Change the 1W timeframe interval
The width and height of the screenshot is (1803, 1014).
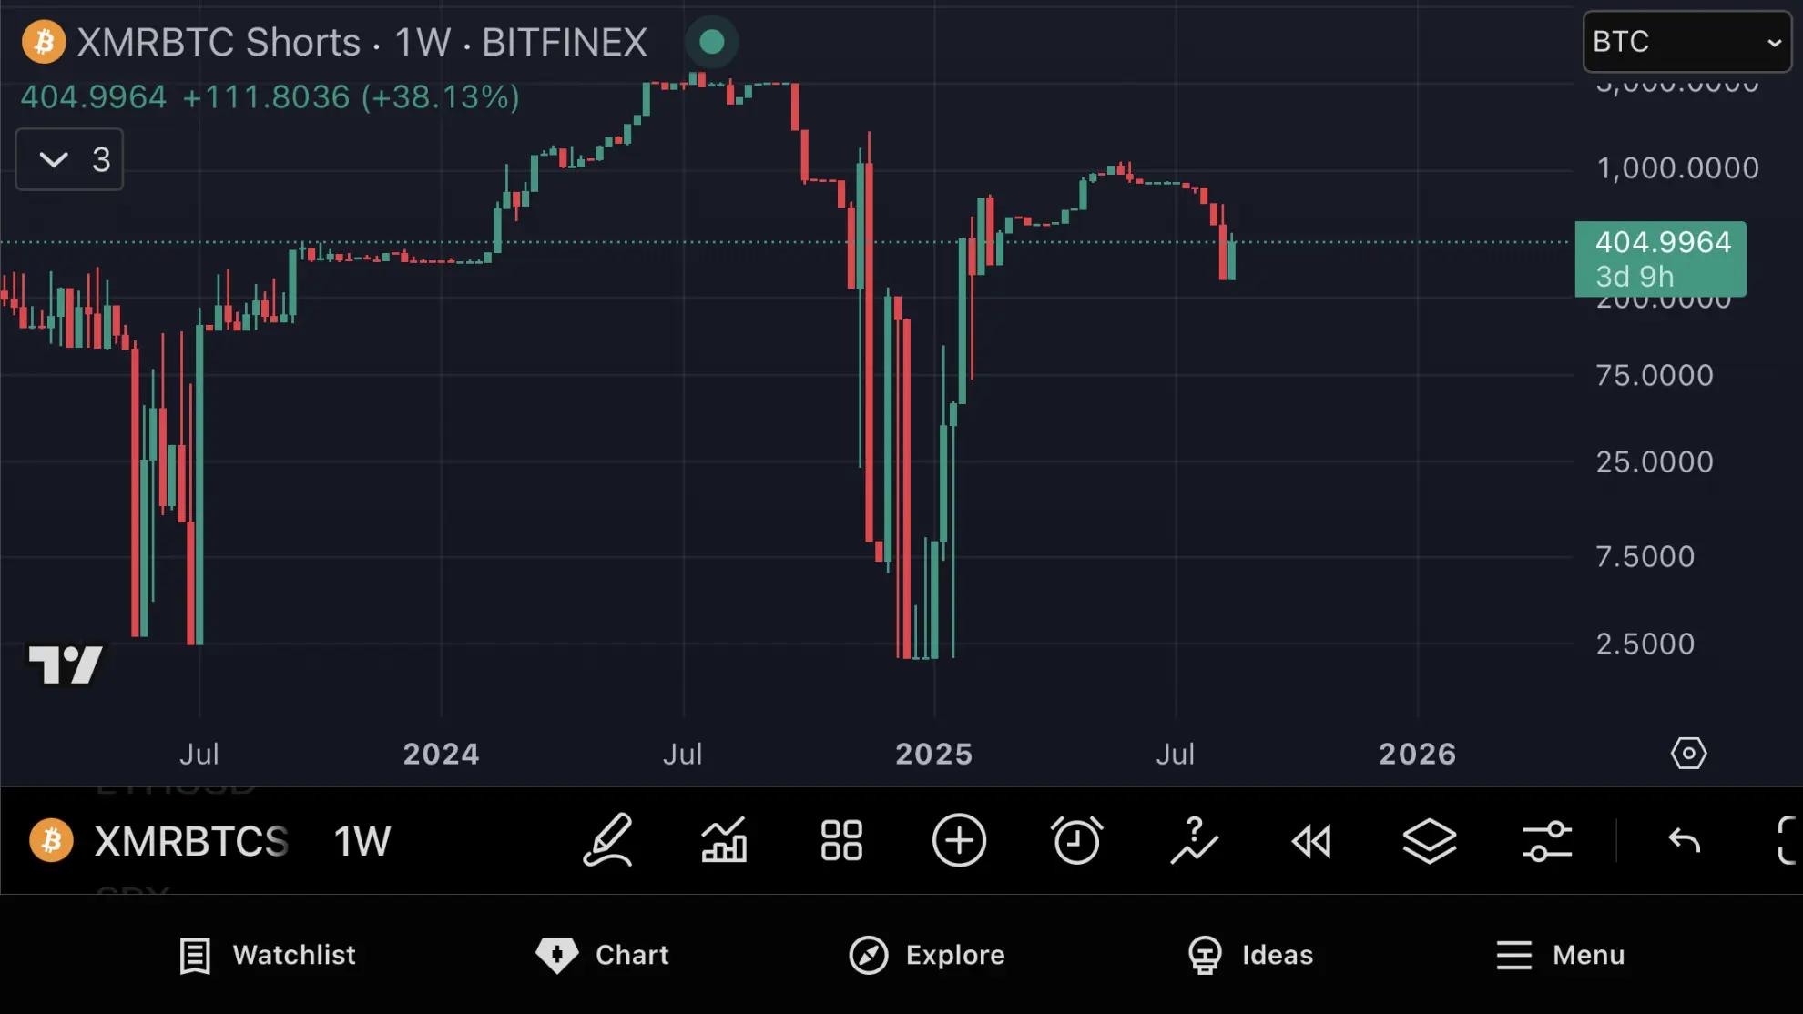(x=362, y=841)
